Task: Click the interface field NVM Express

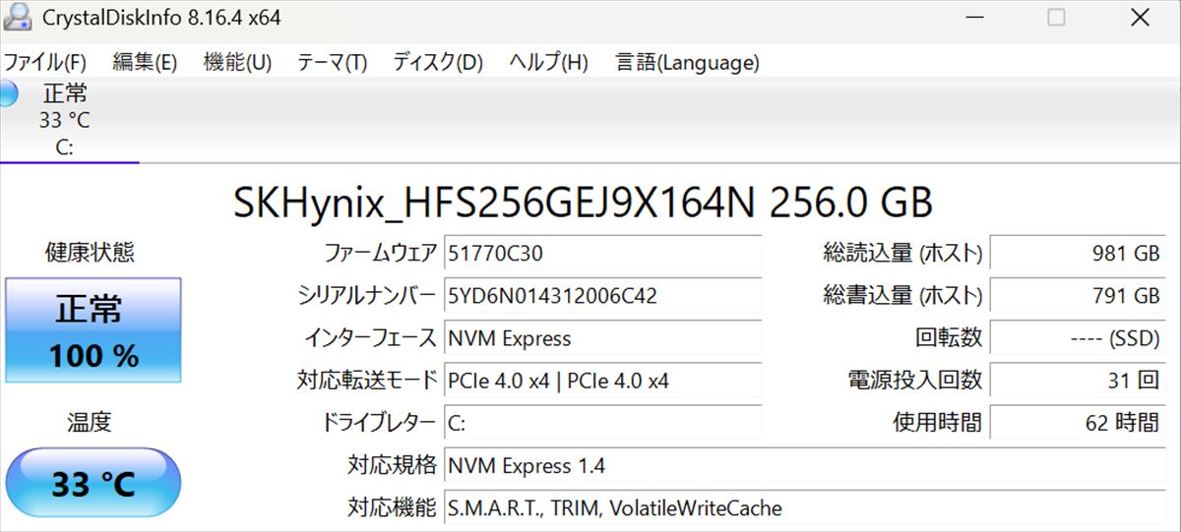Action: [602, 338]
